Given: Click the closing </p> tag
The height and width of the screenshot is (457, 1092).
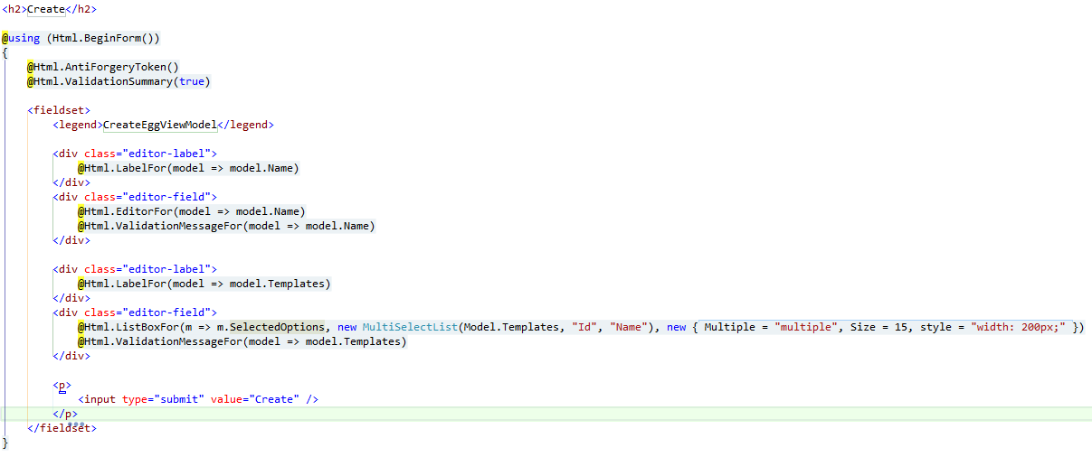Looking at the screenshot, I should [65, 414].
